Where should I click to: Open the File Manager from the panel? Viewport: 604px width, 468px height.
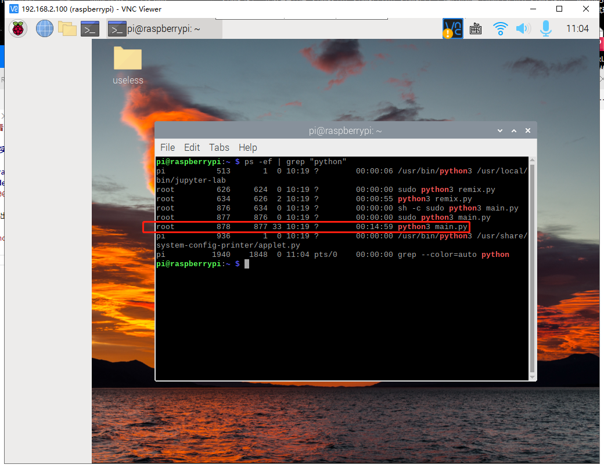pos(67,28)
